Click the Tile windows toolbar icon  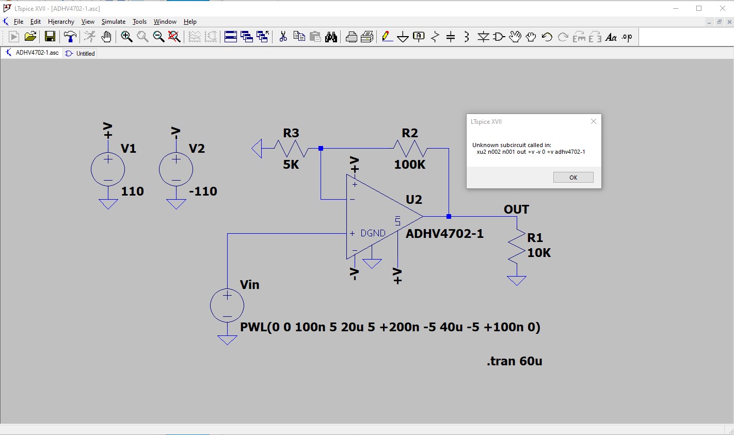231,37
